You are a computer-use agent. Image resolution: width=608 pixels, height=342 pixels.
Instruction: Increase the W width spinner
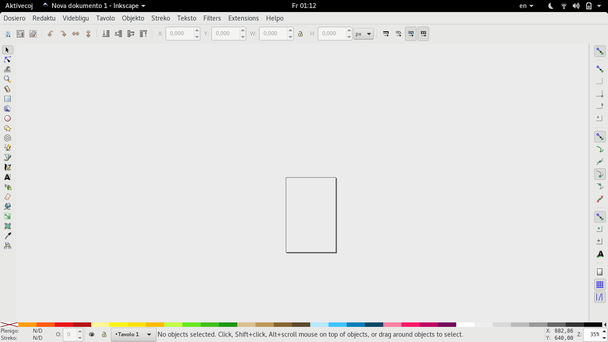pyautogui.click(x=290, y=31)
